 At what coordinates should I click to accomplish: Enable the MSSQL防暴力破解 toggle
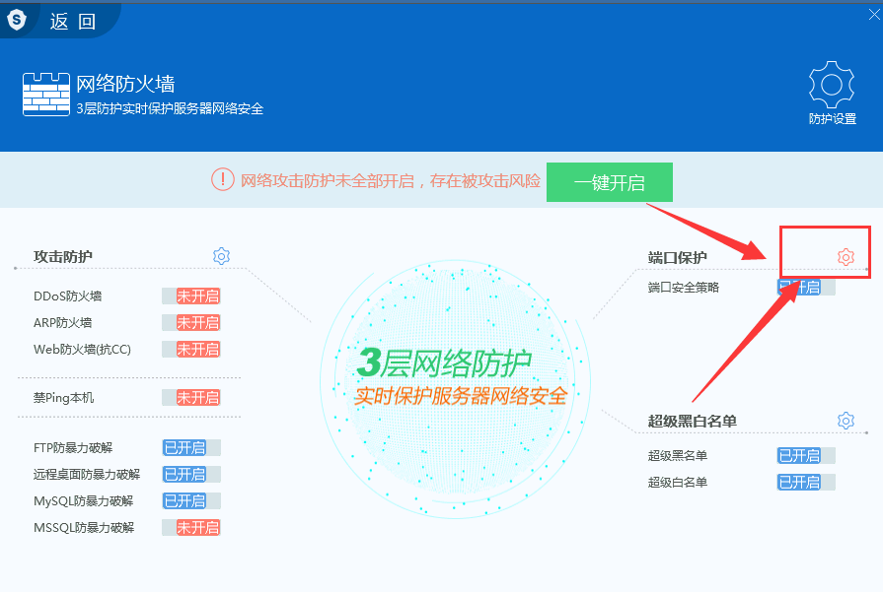click(191, 527)
